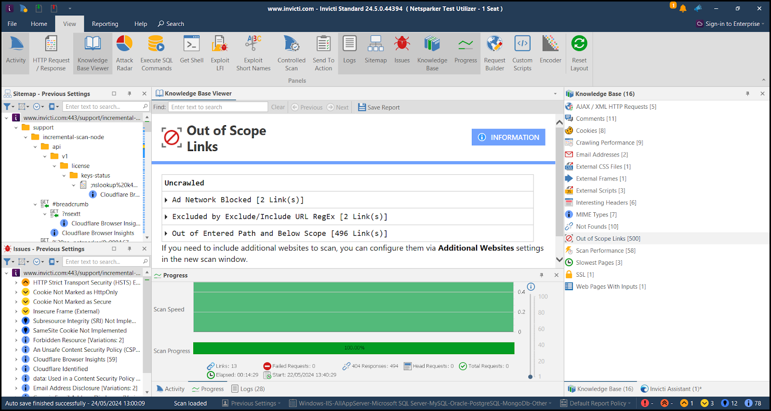Click the Next find button
The image size is (771, 411).
[338, 107]
